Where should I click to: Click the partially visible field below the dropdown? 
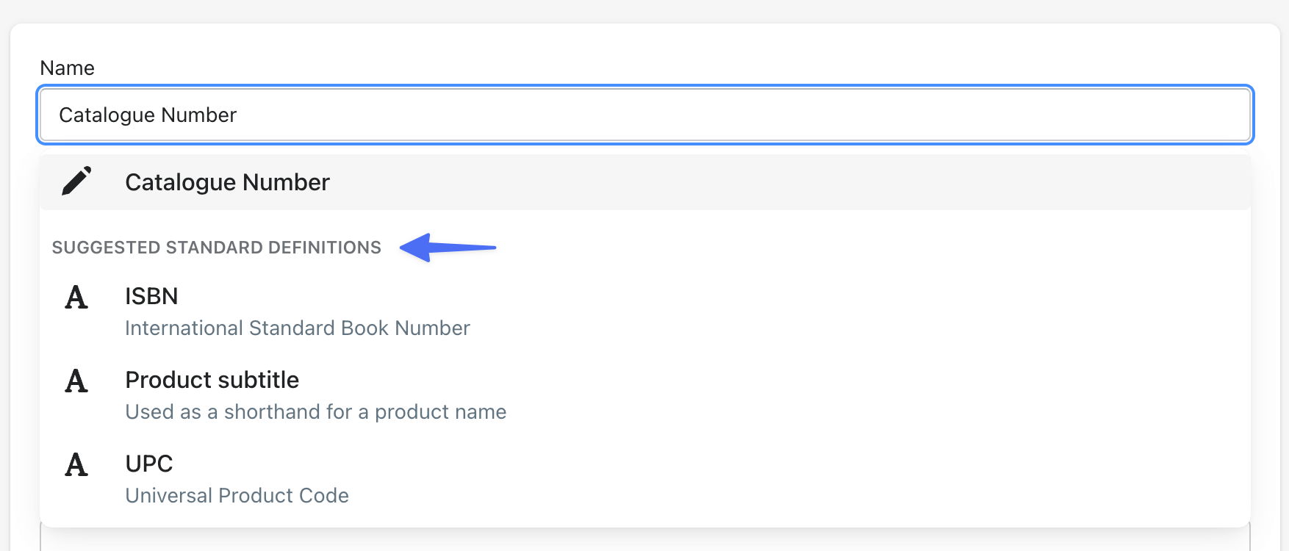tap(644, 540)
